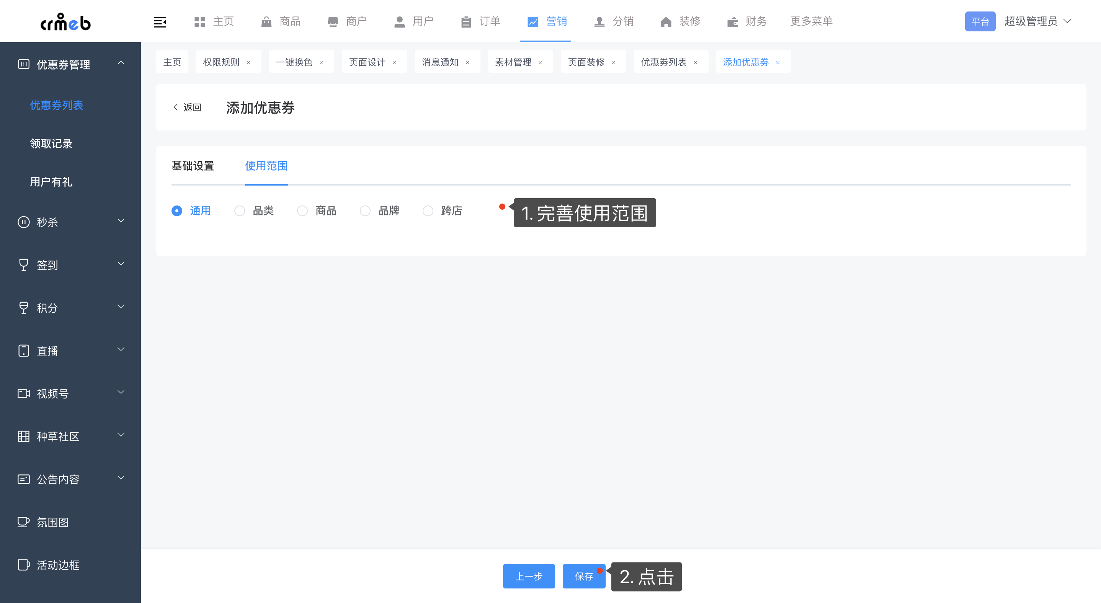Click the 直播 device icon in sidebar
1101x603 pixels.
[x=23, y=350]
